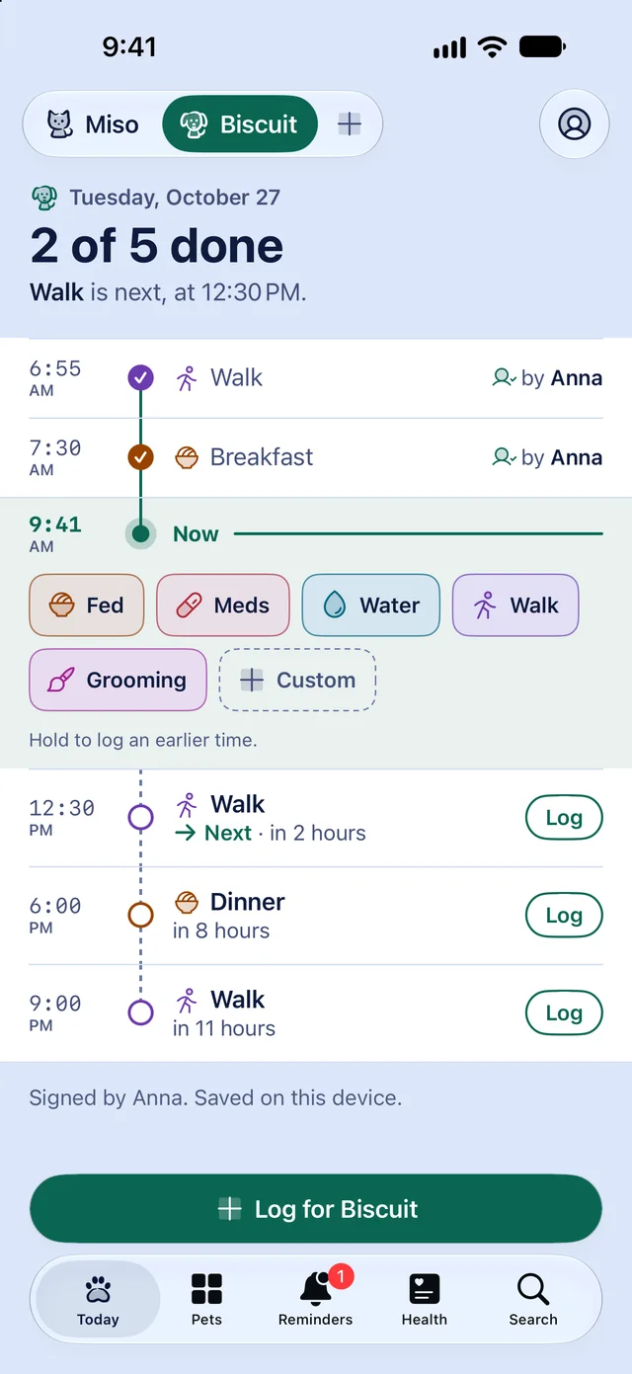Viewport: 632px width, 1374px height.
Task: Open the Search tab magnifier
Action: point(533,1299)
